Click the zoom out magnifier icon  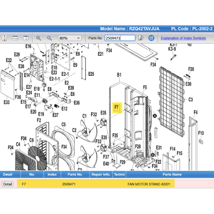coord(49,38)
